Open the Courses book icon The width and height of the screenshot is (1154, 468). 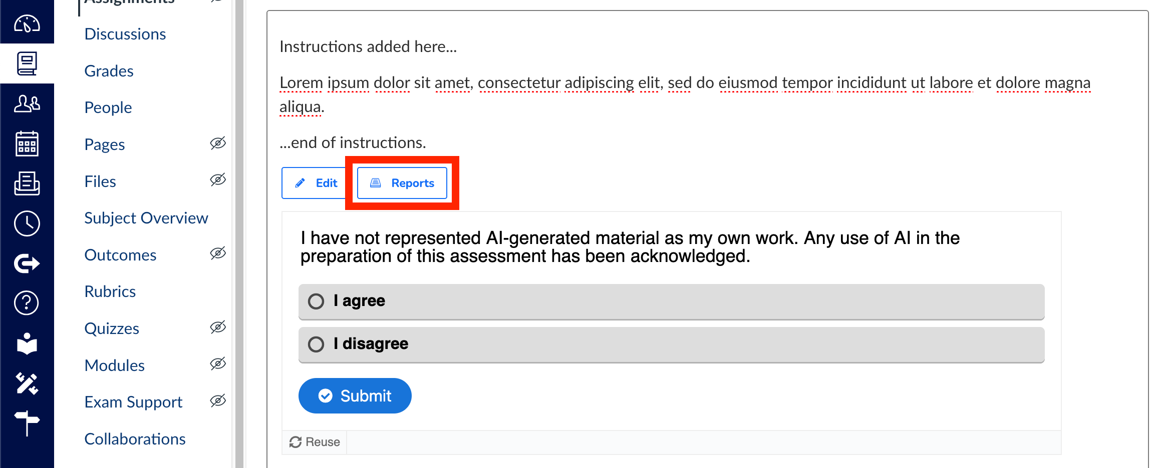tap(27, 63)
